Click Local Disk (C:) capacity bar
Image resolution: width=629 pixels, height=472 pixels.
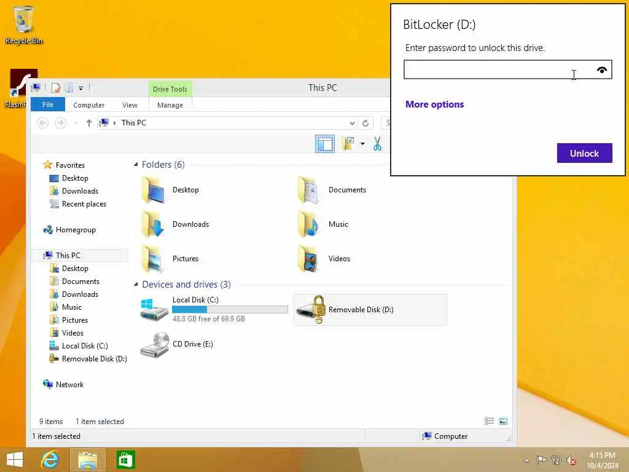[230, 310]
